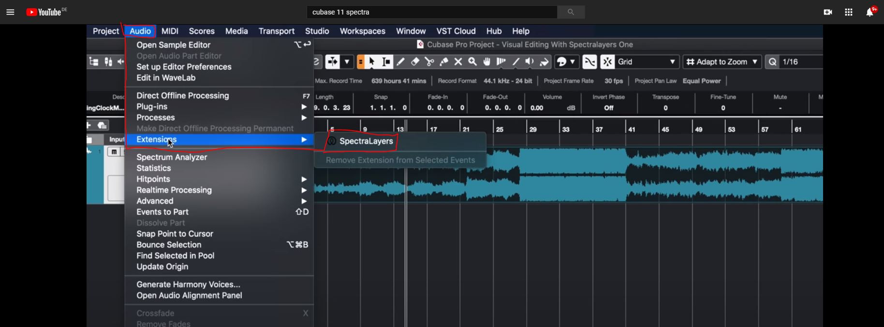
Task: Open YouTube hamburger guide menu
Action: pos(10,12)
